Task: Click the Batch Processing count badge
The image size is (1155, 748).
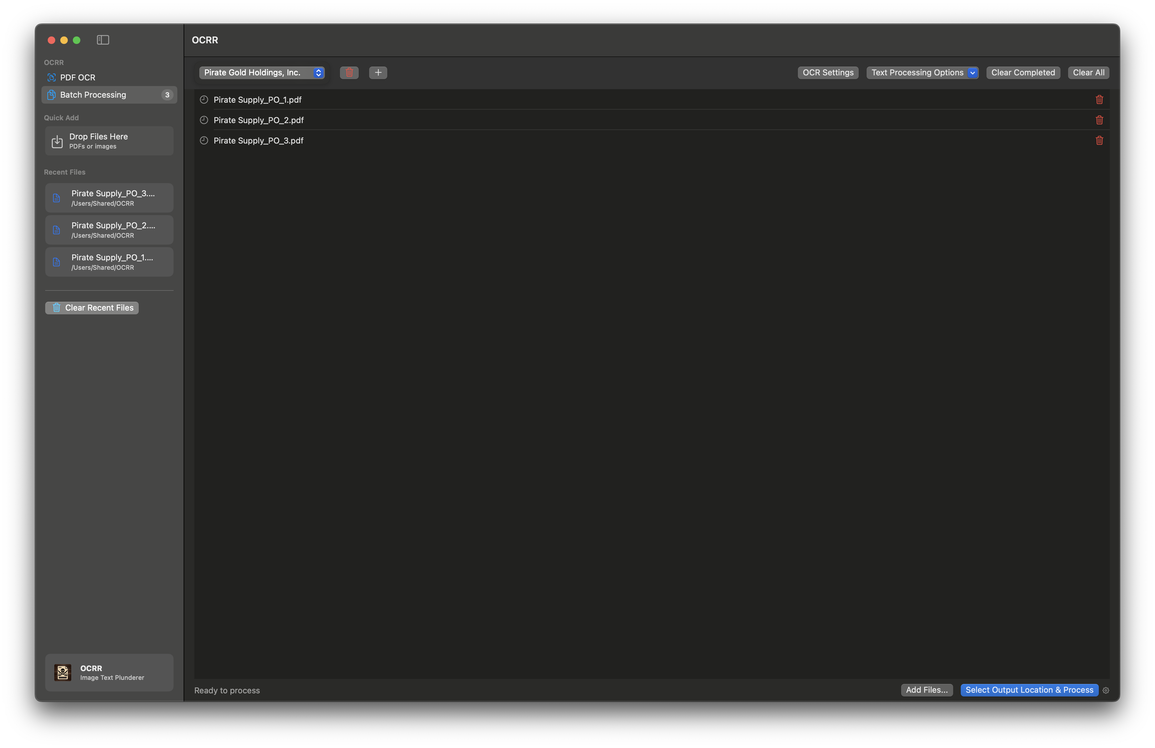Action: pyautogui.click(x=167, y=95)
